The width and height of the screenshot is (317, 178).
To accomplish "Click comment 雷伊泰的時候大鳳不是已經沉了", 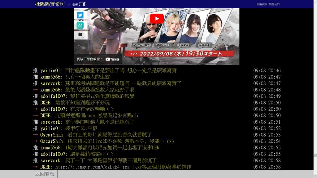I will (100, 122).
